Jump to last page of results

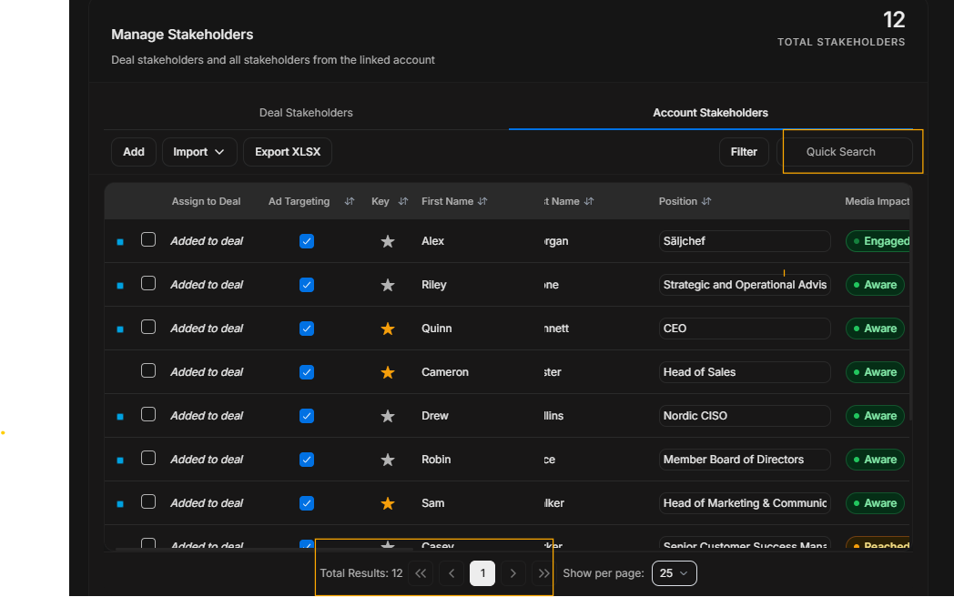(544, 573)
